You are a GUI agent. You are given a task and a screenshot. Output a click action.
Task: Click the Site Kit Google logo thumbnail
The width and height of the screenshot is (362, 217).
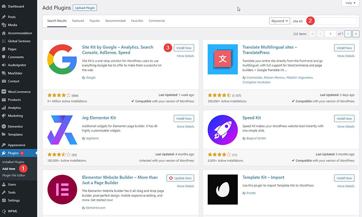coord(62,59)
